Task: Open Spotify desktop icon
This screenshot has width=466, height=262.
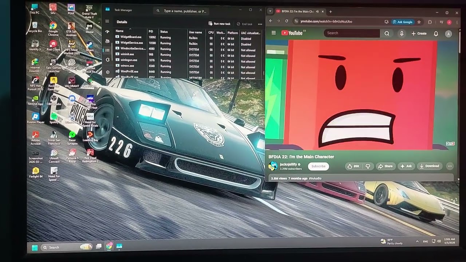Action: click(x=54, y=118)
